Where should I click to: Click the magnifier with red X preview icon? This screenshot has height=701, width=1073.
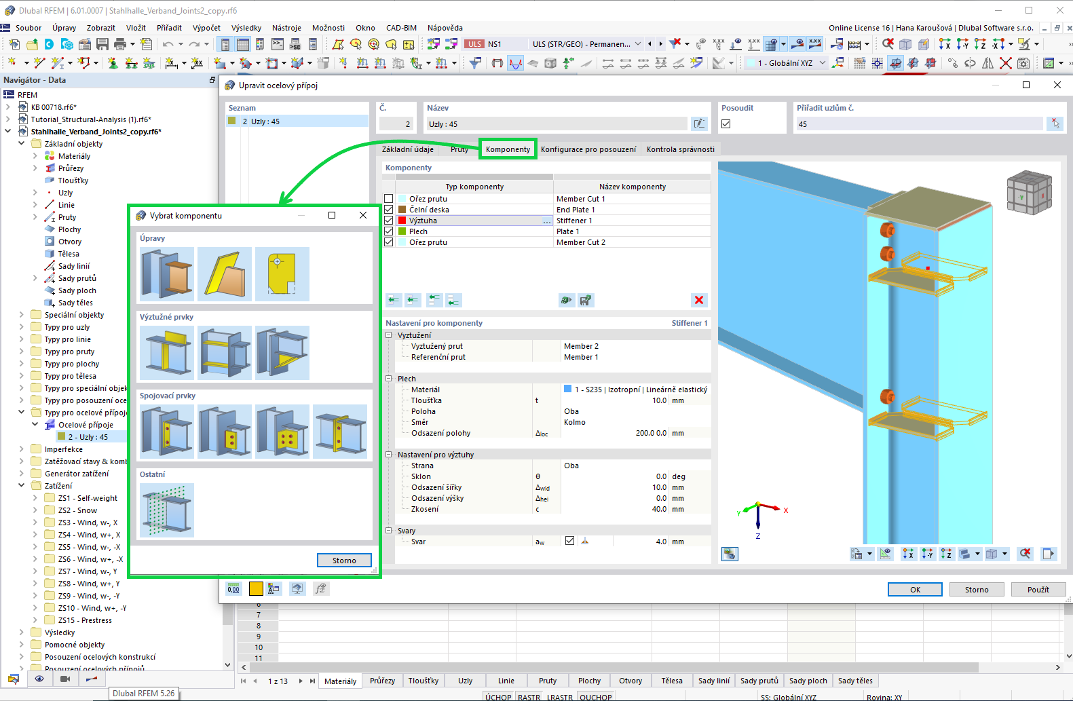1025,554
